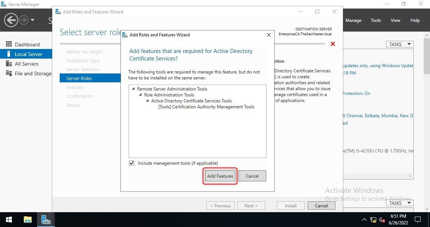The image size is (430, 227).
Task: Open navigation history dropdown arrow
Action: click(33, 20)
